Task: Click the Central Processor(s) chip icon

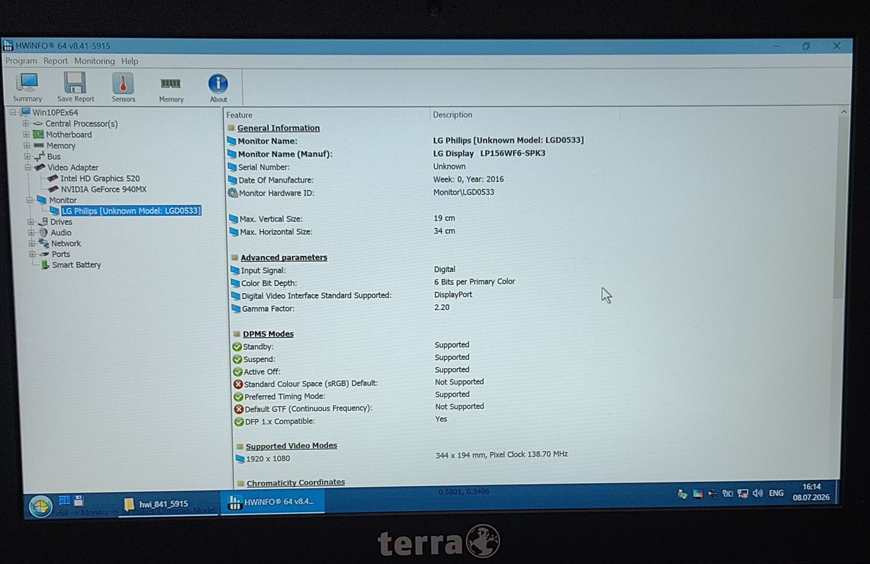Action: [x=38, y=124]
